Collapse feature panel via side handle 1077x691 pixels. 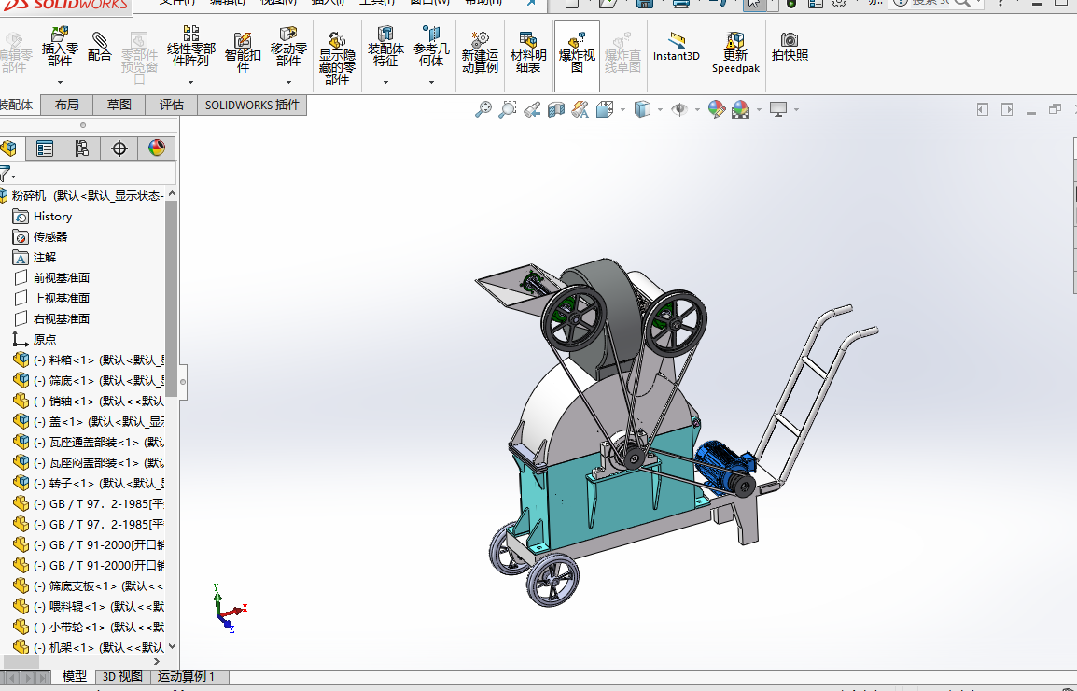coord(183,382)
